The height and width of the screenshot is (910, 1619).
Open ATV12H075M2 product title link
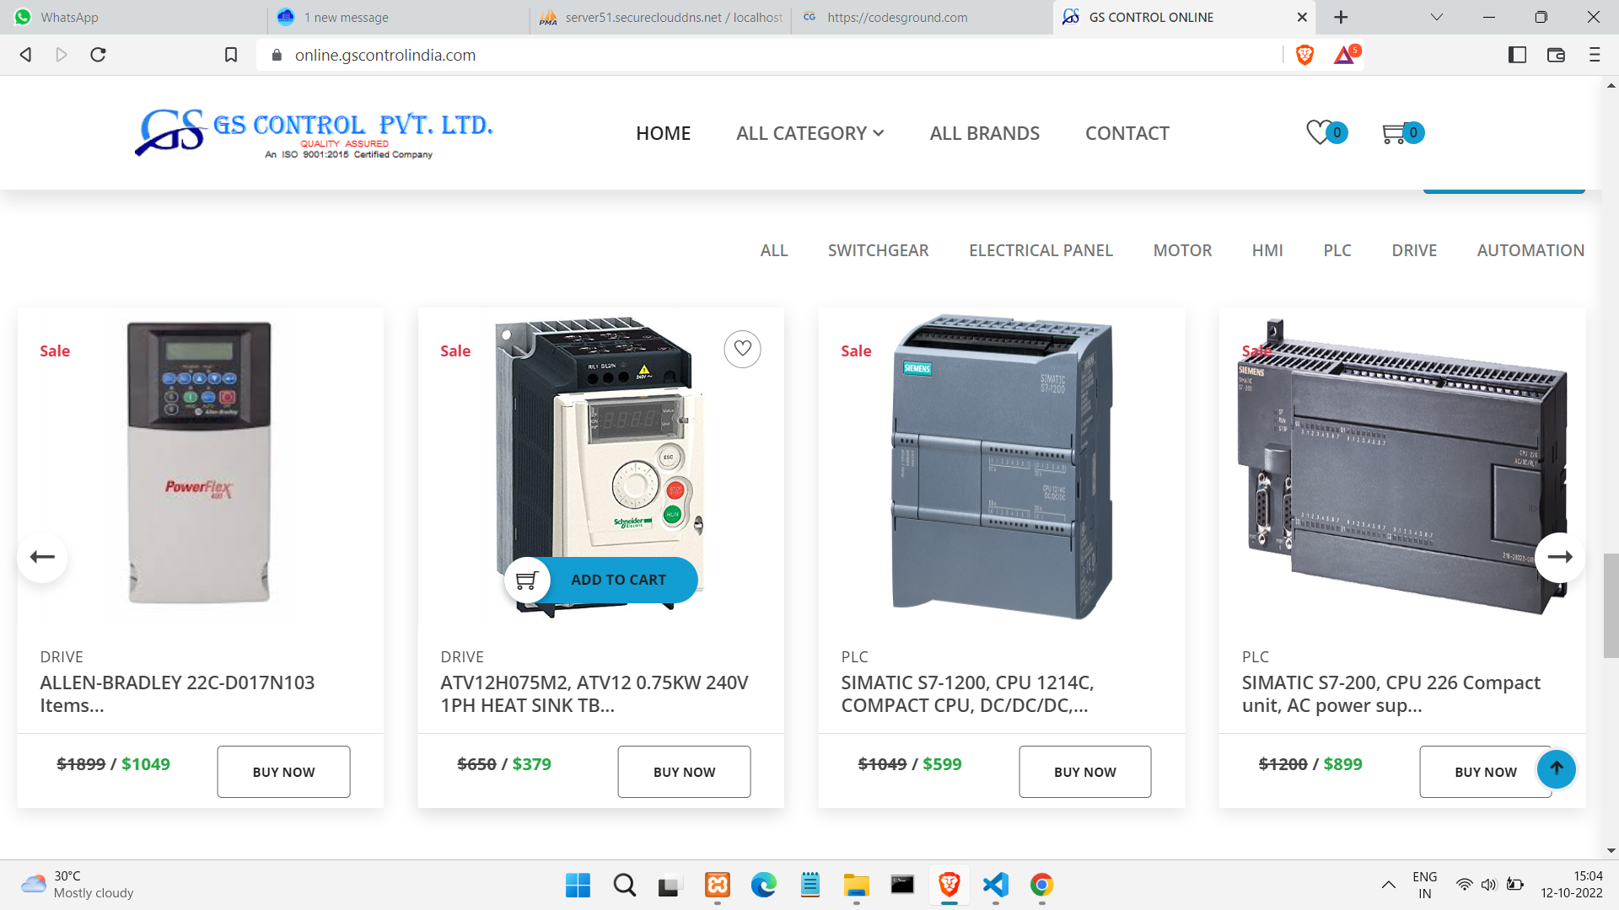[594, 693]
